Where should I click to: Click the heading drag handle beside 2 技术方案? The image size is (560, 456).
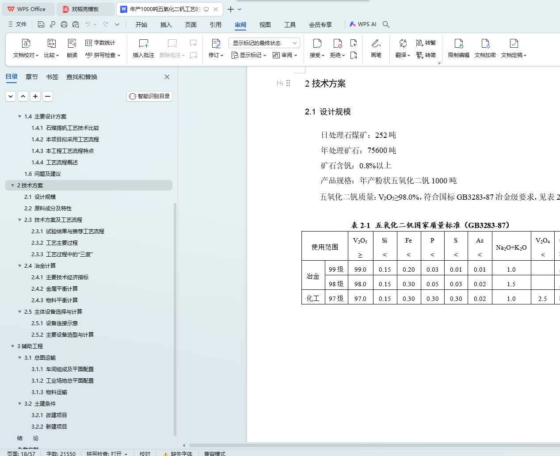[288, 83]
